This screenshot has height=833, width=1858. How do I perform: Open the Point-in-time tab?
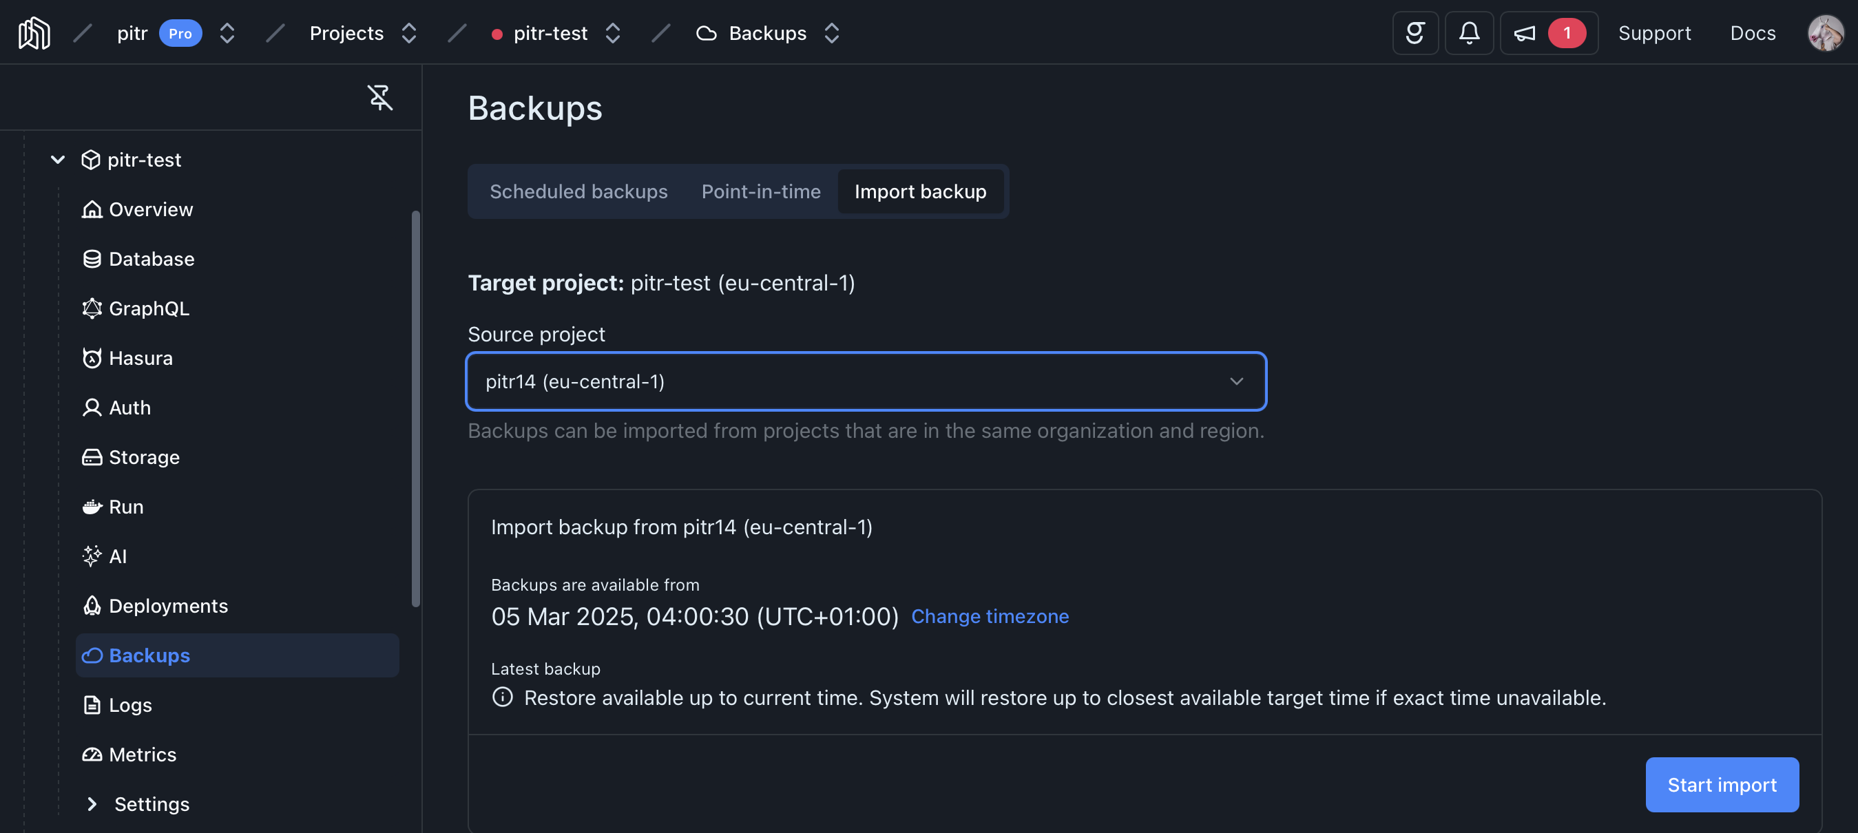point(761,191)
